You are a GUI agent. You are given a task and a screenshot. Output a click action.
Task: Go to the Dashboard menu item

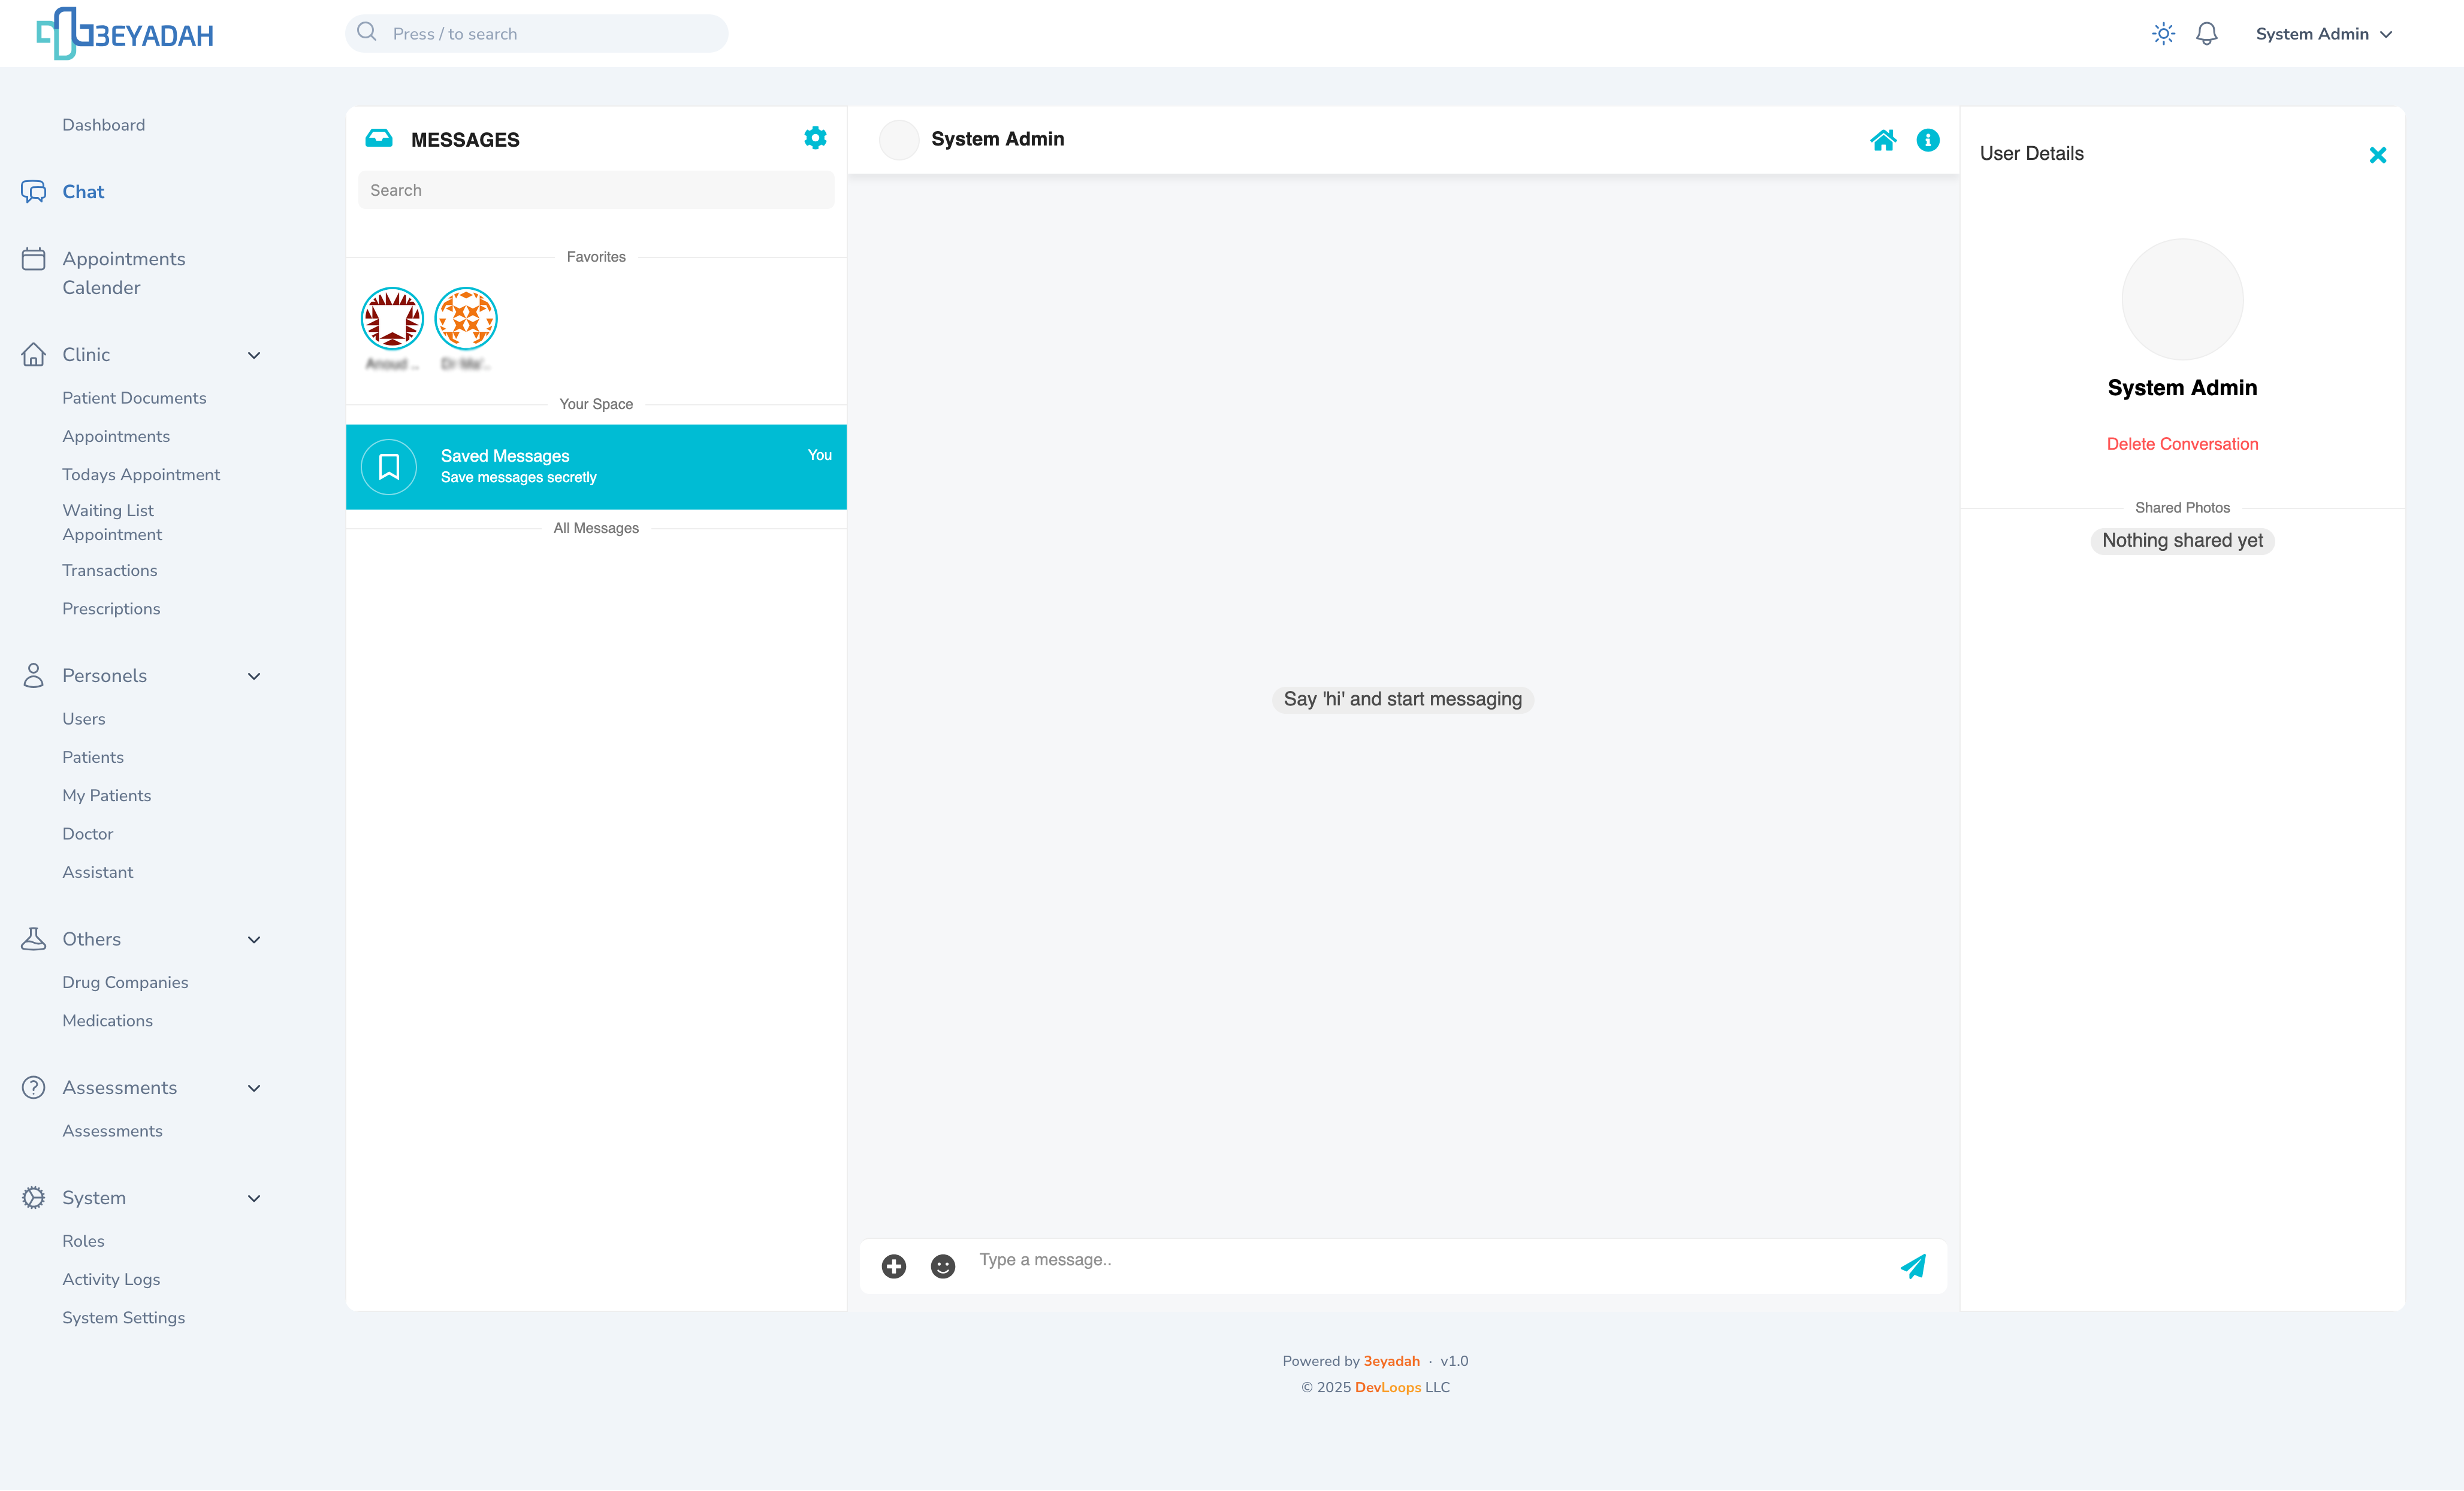(103, 125)
